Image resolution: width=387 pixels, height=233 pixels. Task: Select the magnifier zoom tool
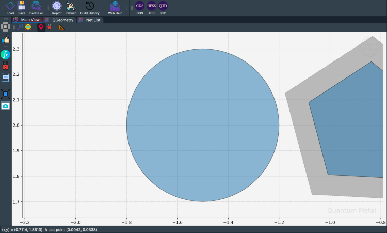coord(20,27)
